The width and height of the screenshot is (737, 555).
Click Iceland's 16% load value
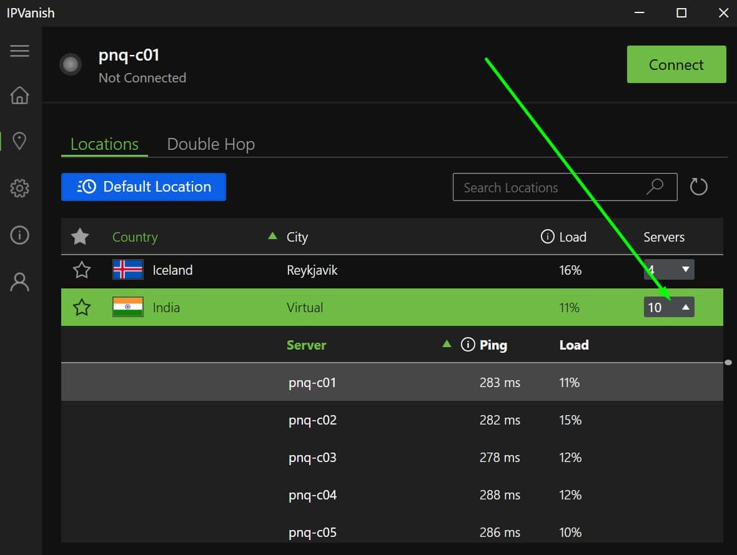tap(570, 270)
